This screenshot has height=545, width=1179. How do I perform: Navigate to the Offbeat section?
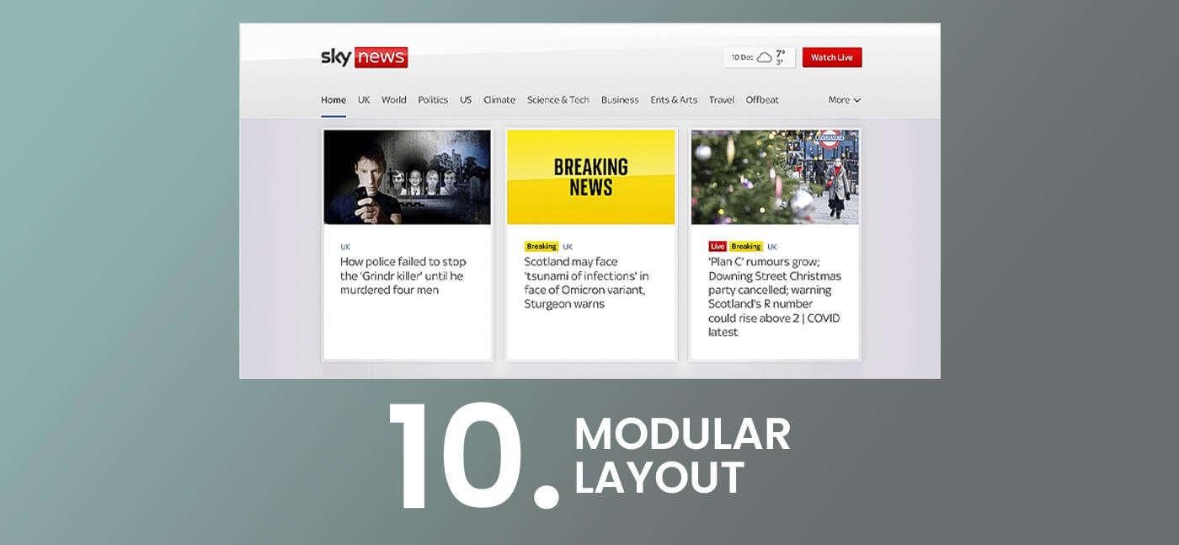[762, 99]
